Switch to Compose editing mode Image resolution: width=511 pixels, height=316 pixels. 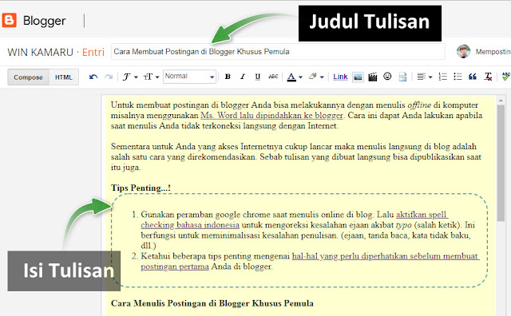29,77
